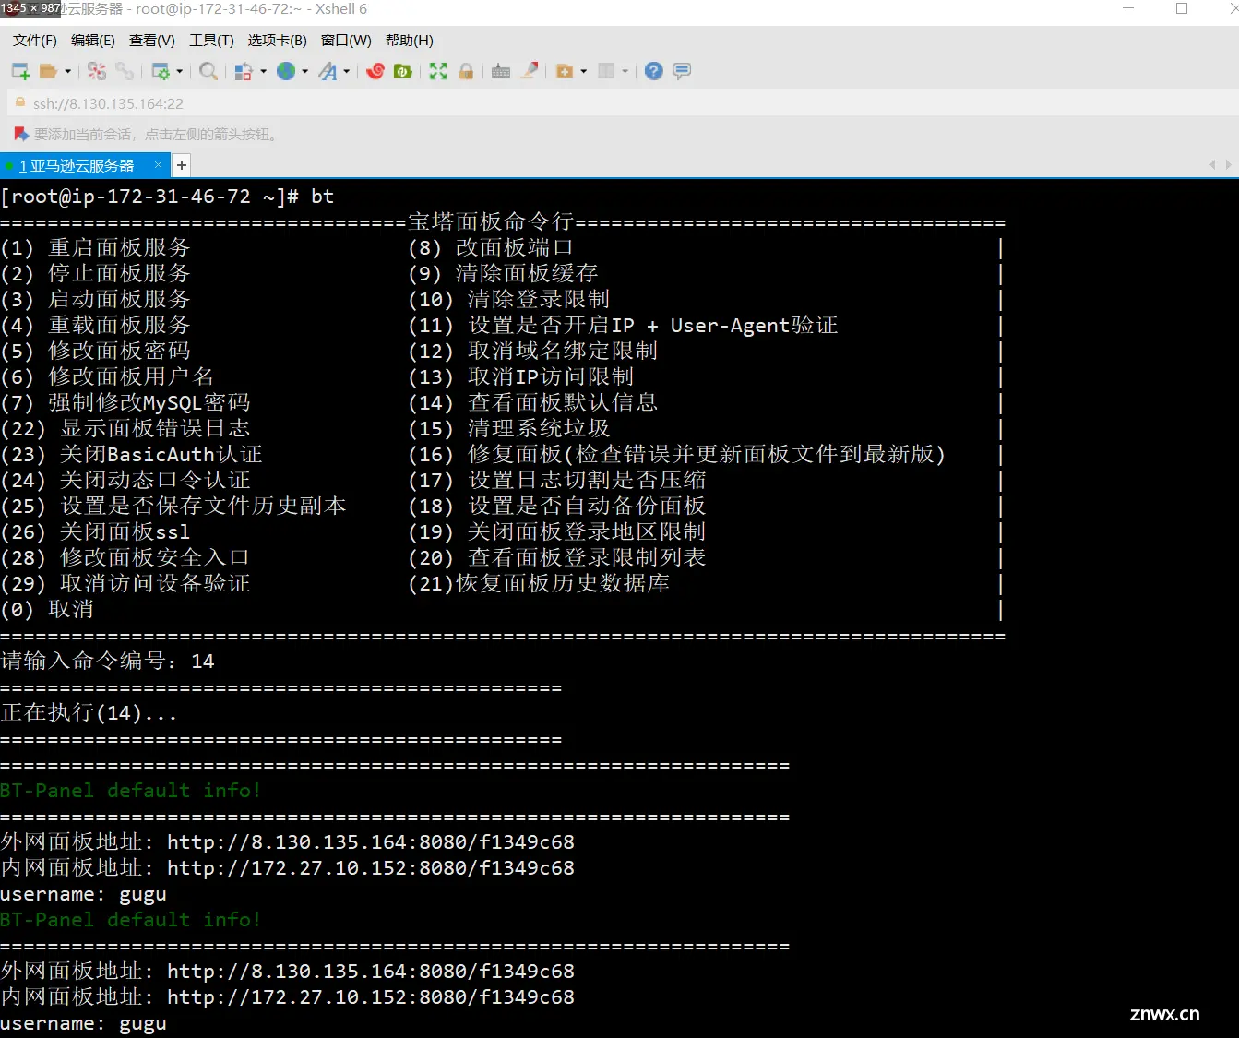Screen dimensions: 1239x1038
Task: Click menu text '(5) 修改面板密码'
Action: click(95, 351)
